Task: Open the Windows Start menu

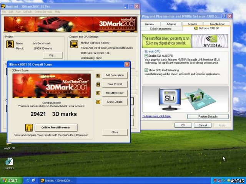Action: point(11,181)
